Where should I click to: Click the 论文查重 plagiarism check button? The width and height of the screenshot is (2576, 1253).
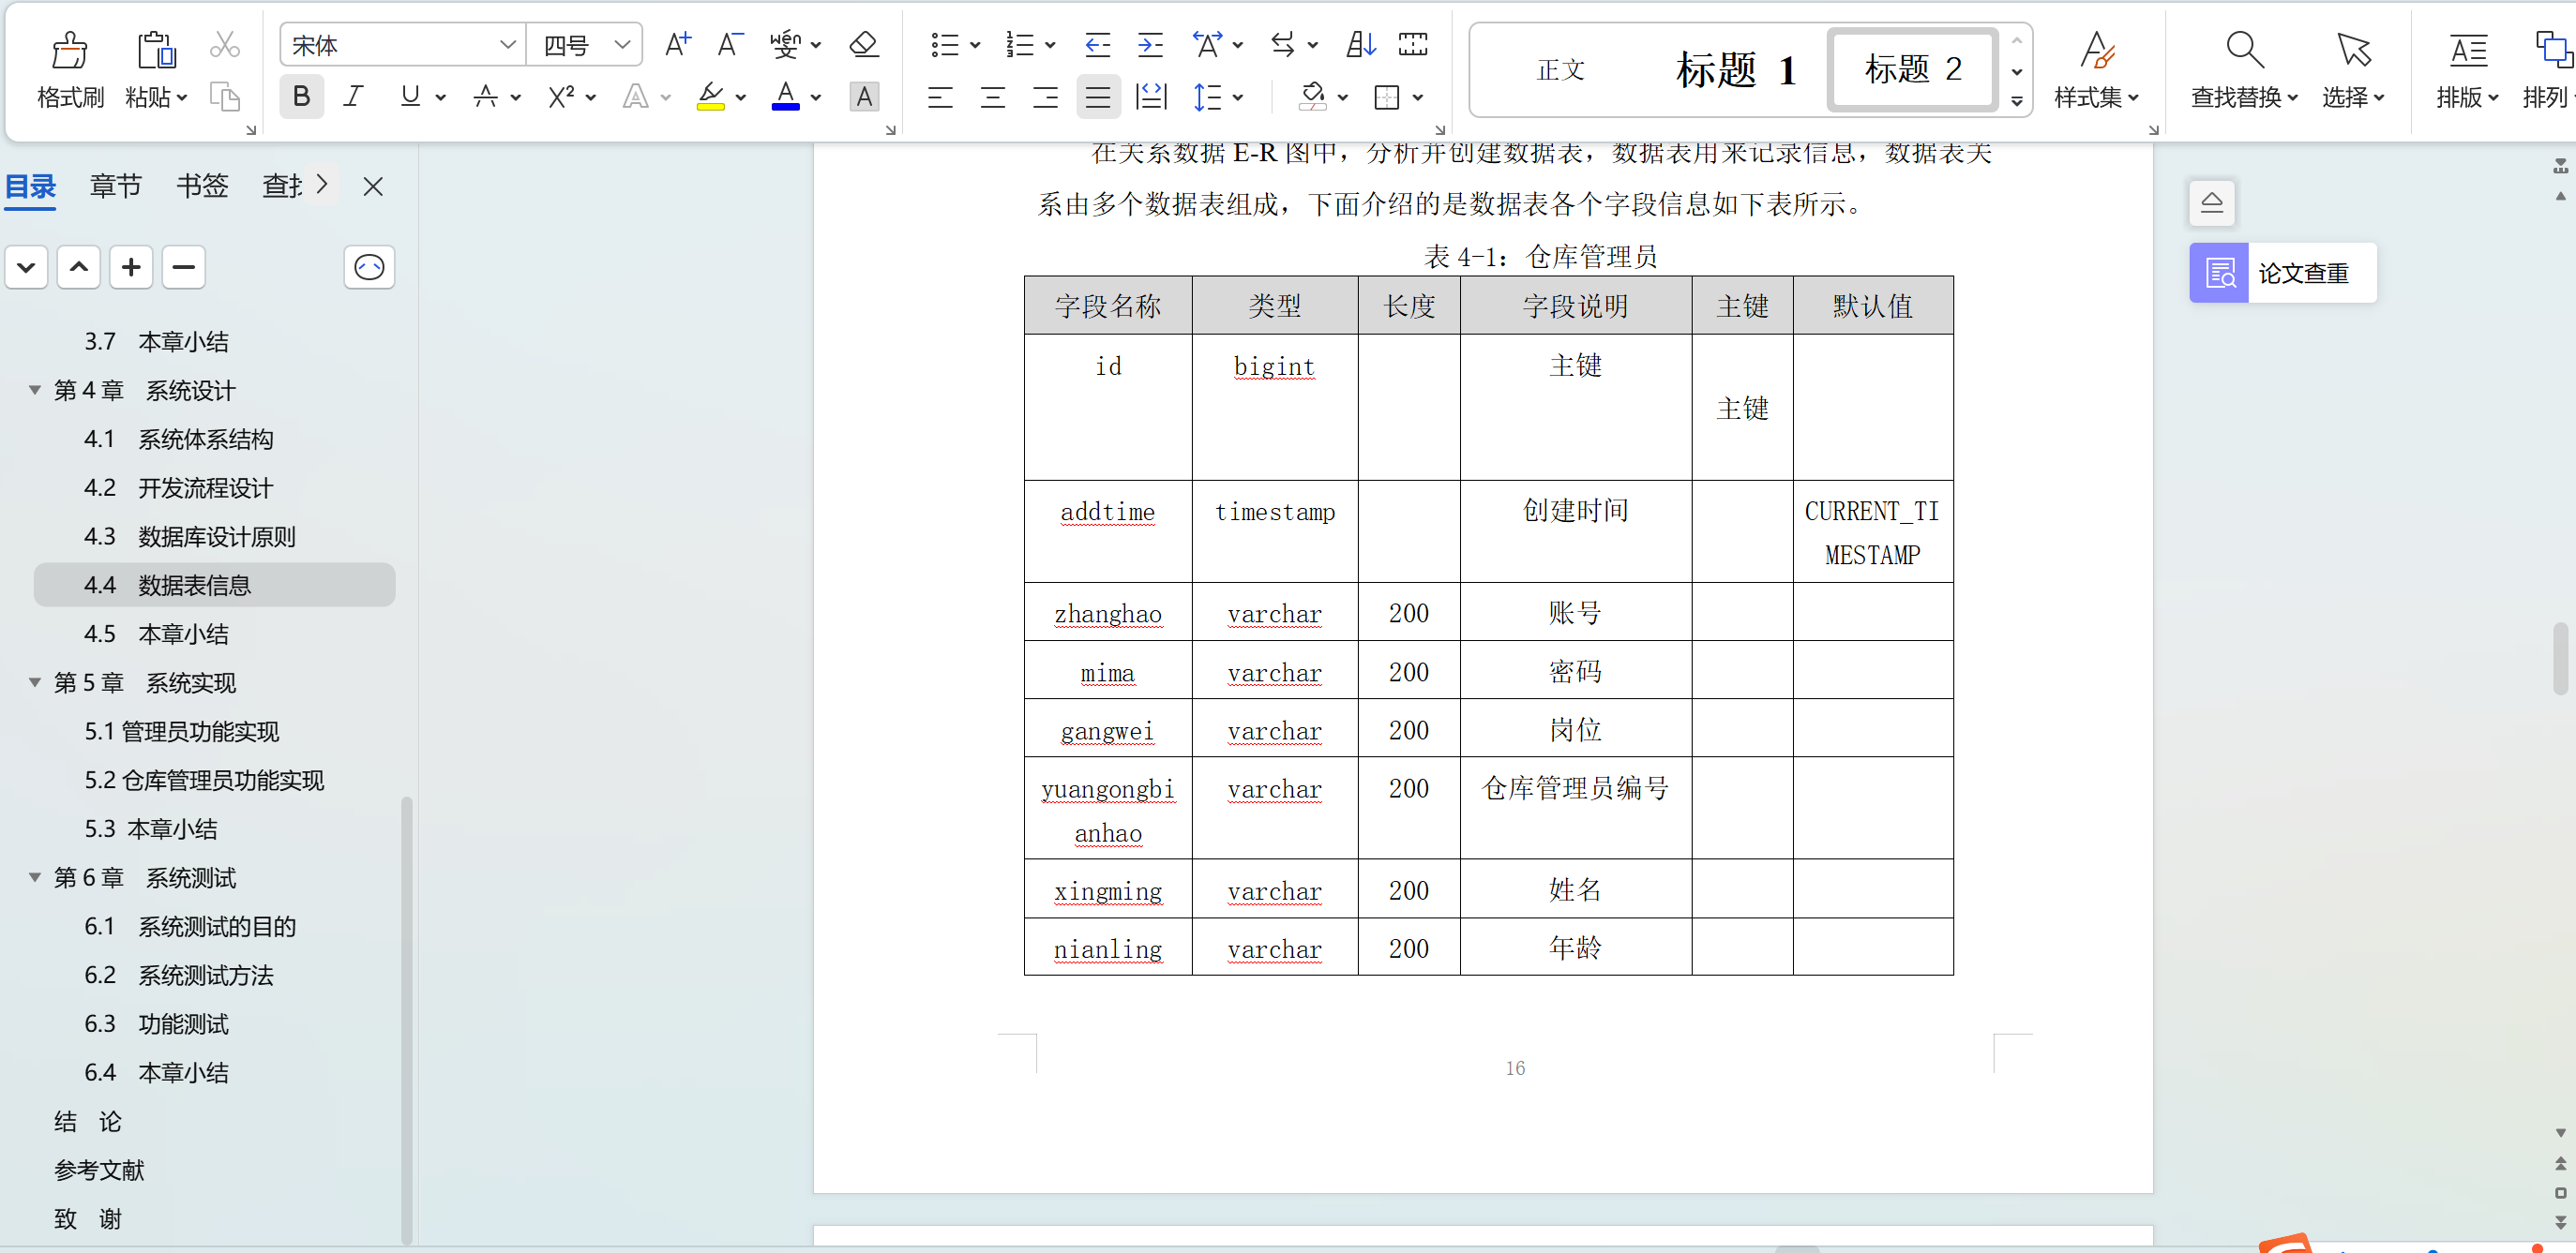[2282, 272]
